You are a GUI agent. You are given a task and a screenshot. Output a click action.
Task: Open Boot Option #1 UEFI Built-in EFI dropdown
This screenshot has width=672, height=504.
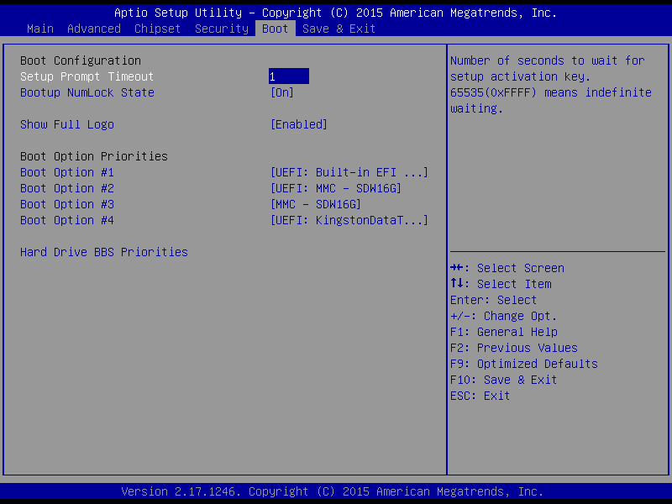[349, 172]
